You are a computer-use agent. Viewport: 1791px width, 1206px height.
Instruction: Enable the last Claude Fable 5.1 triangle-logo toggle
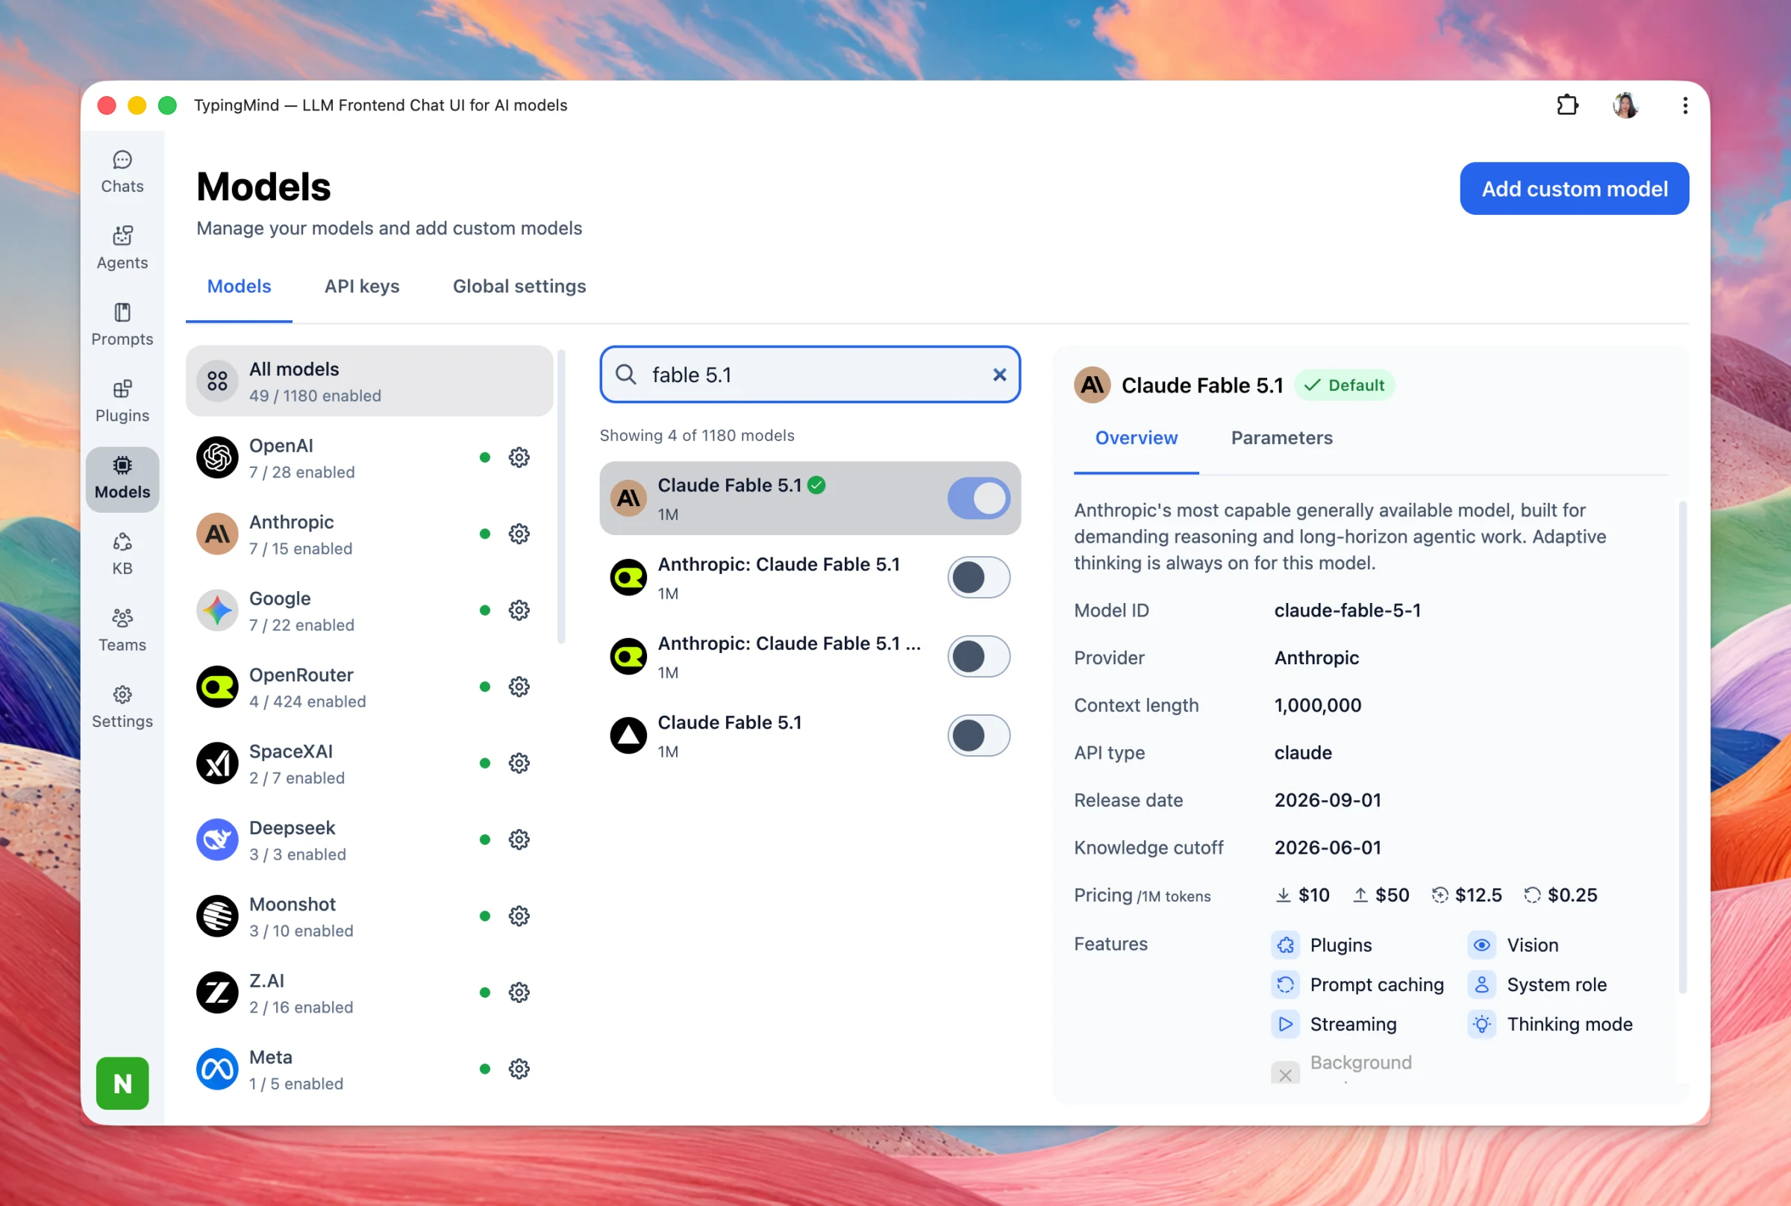pyautogui.click(x=978, y=736)
